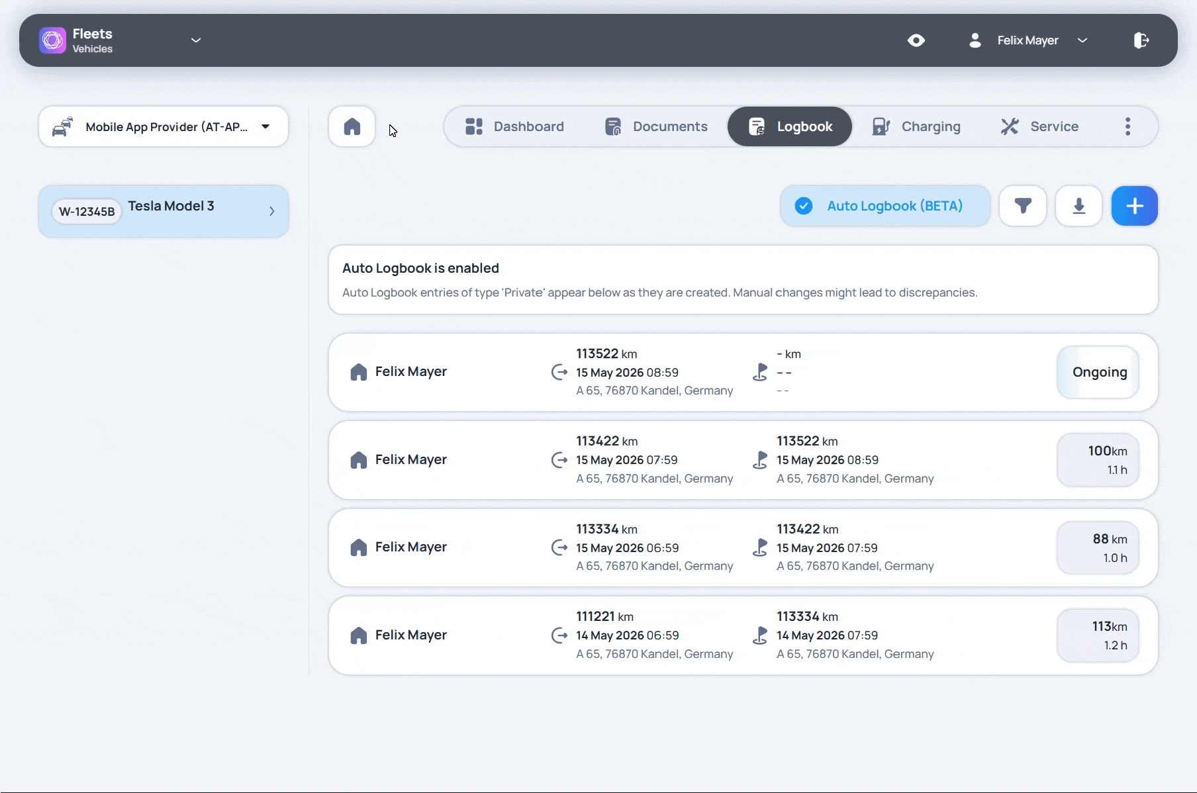Click start odometer '111221 km'
Screen dimensions: 1197x793
(x=604, y=616)
